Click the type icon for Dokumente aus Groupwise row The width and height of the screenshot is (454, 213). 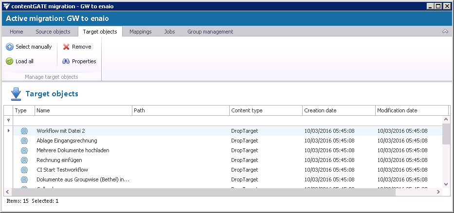(24, 180)
